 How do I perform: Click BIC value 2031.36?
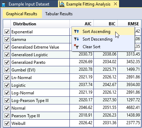[x=109, y=123]
